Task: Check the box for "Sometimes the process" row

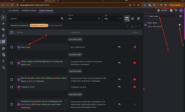Action: 12,104
